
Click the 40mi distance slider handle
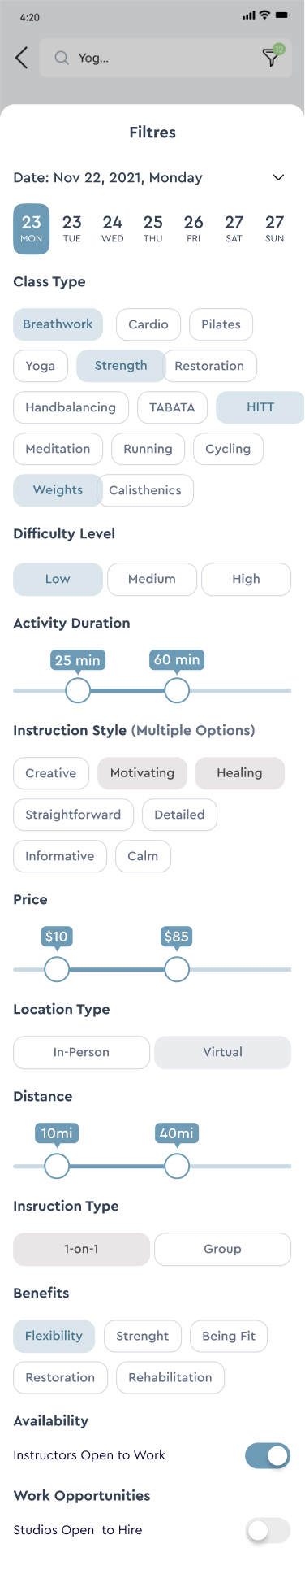click(177, 1166)
